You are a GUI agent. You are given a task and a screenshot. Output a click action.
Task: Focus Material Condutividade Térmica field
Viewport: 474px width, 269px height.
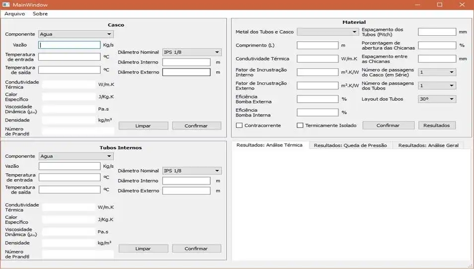317,59
